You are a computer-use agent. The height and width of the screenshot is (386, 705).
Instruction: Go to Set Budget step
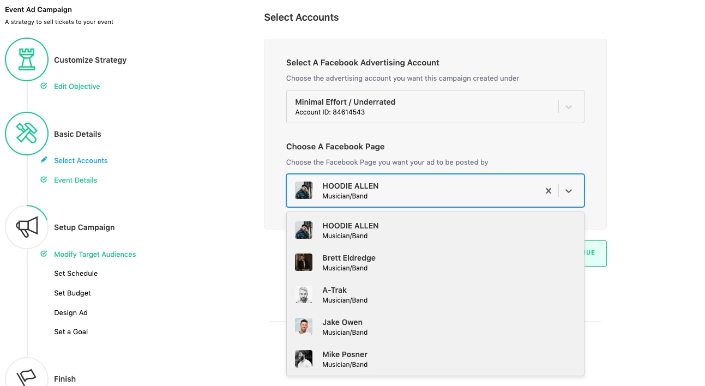(x=73, y=293)
